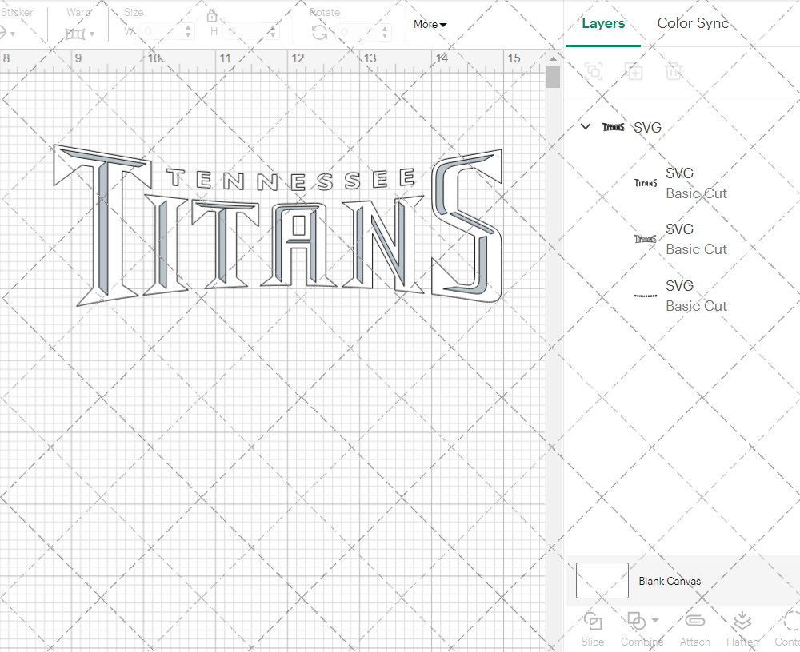Click the Rotate icon in the toolbar
Viewport: 800px width, 652px height.
pos(319,32)
